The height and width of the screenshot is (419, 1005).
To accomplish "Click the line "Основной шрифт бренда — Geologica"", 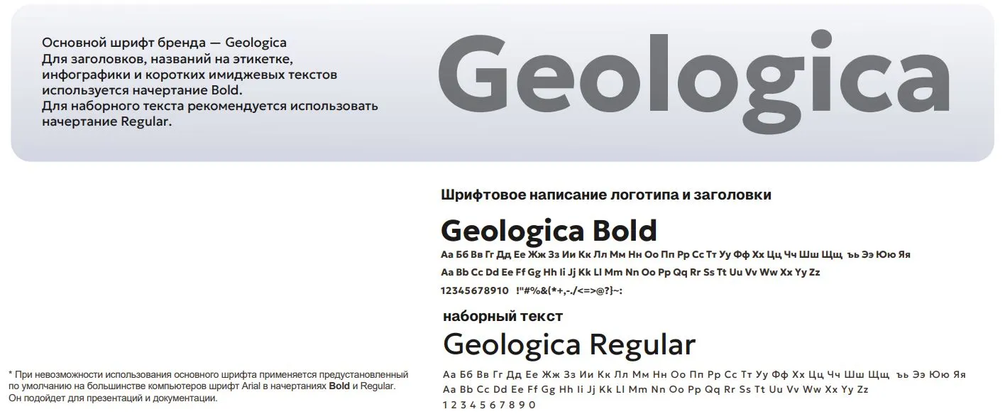I will tap(164, 43).
